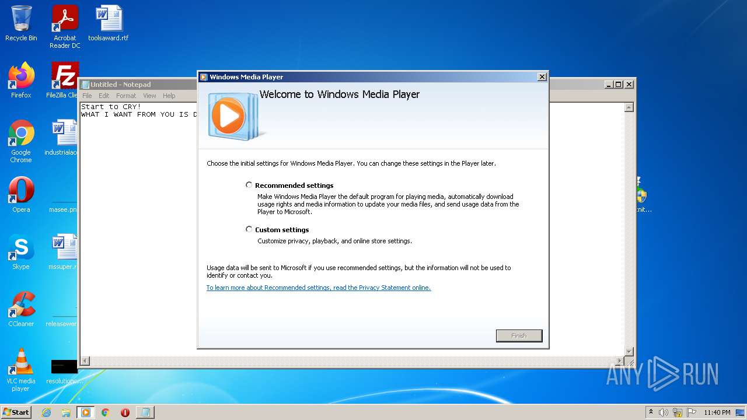Image resolution: width=747 pixels, height=420 pixels.
Task: Open FileZilla Client desktop shortcut
Action: pyautogui.click(x=64, y=80)
